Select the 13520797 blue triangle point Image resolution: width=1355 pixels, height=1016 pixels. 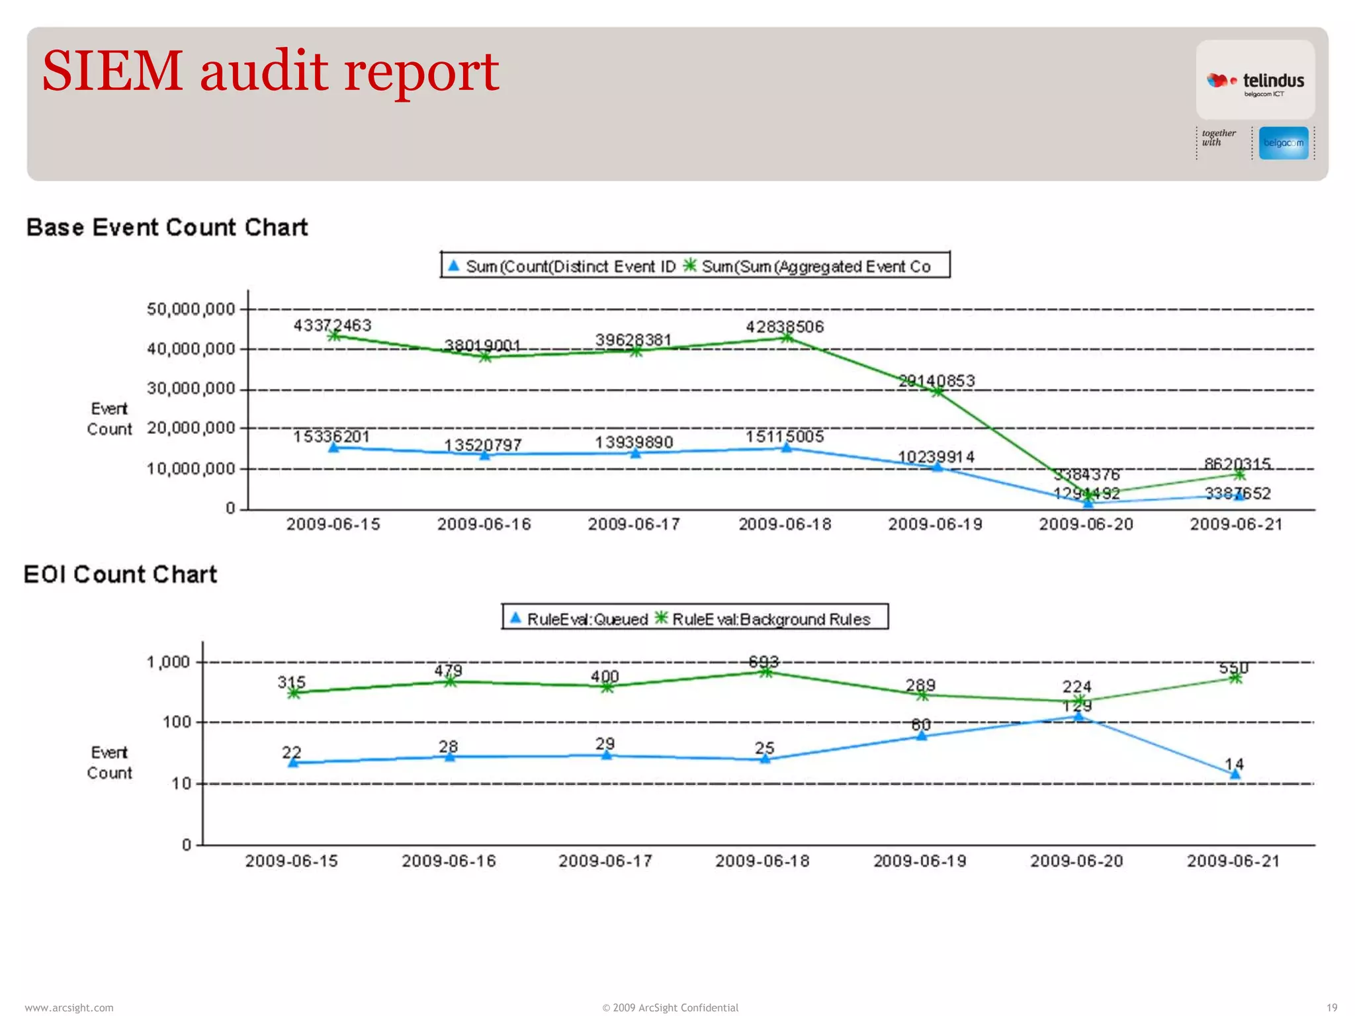(485, 455)
